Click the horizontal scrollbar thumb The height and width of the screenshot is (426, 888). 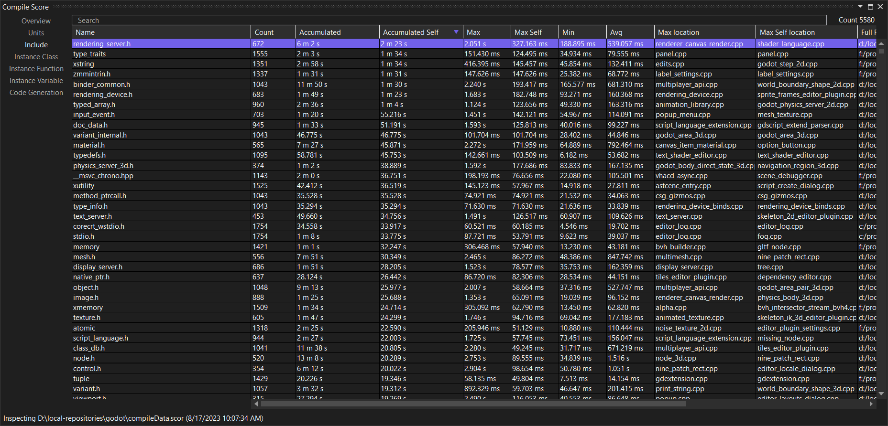point(473,404)
